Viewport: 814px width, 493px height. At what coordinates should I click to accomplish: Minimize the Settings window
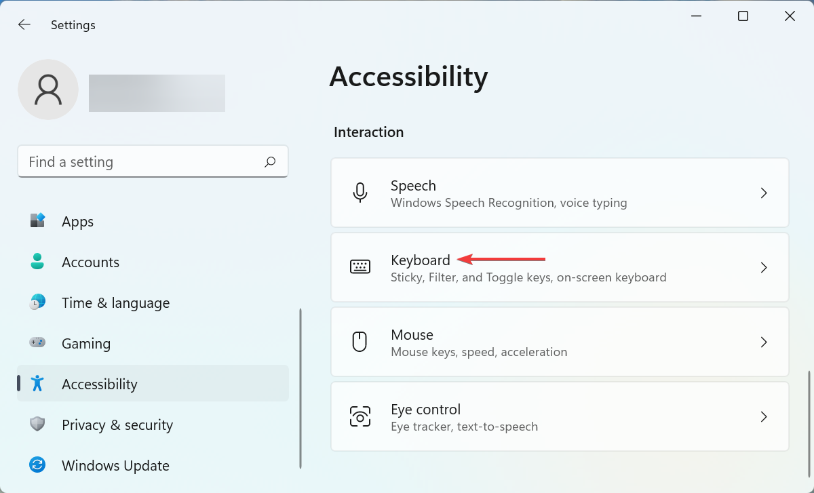tap(697, 16)
